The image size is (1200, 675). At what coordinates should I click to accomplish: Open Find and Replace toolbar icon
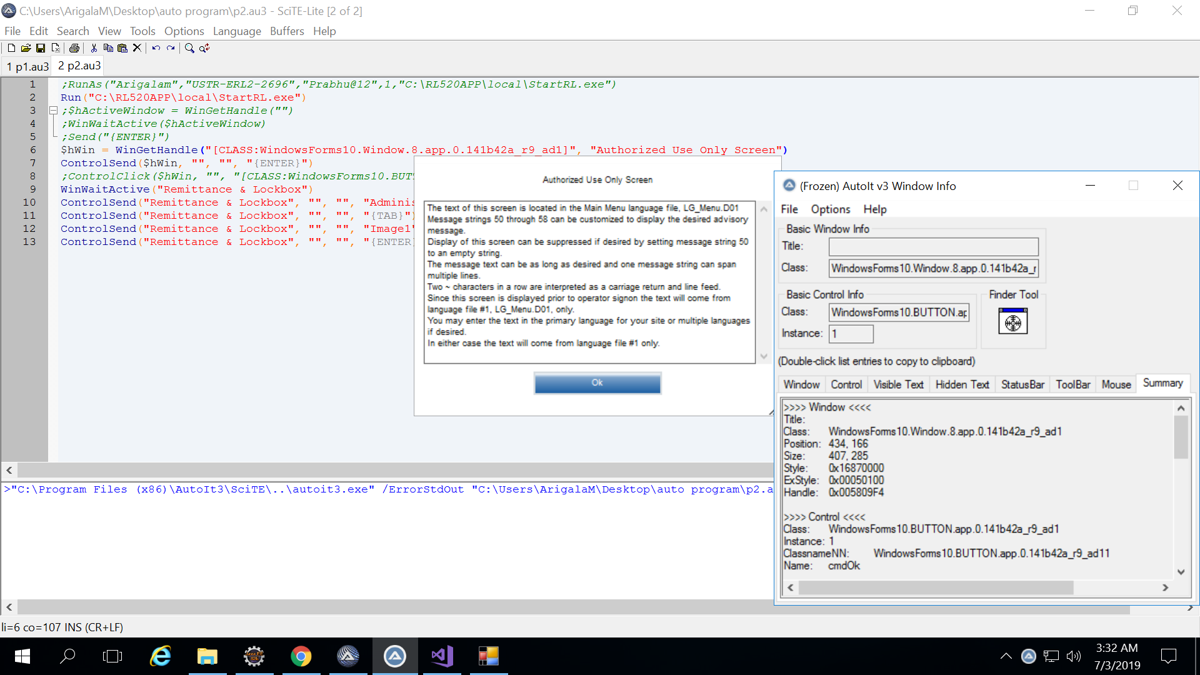click(x=204, y=48)
